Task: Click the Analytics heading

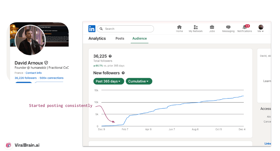Action: (x=97, y=38)
